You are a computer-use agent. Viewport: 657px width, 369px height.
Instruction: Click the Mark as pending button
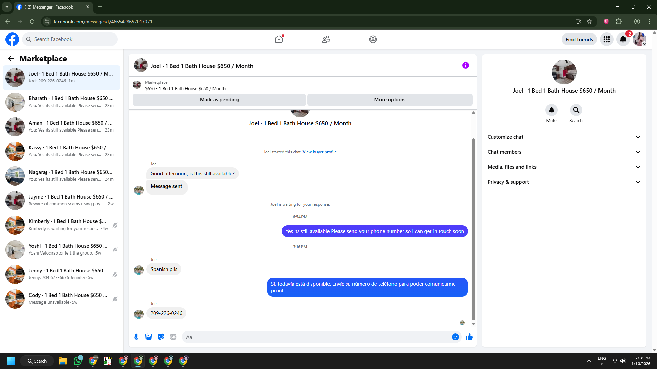tap(219, 100)
